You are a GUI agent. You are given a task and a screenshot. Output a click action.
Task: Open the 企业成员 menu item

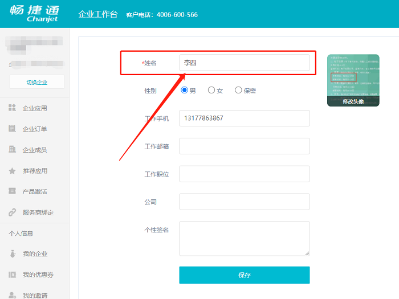click(35, 150)
